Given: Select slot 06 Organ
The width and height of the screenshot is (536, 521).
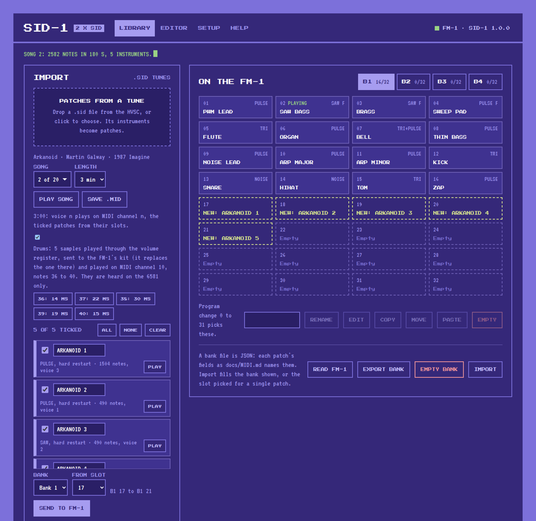Looking at the screenshot, I should (312, 133).
